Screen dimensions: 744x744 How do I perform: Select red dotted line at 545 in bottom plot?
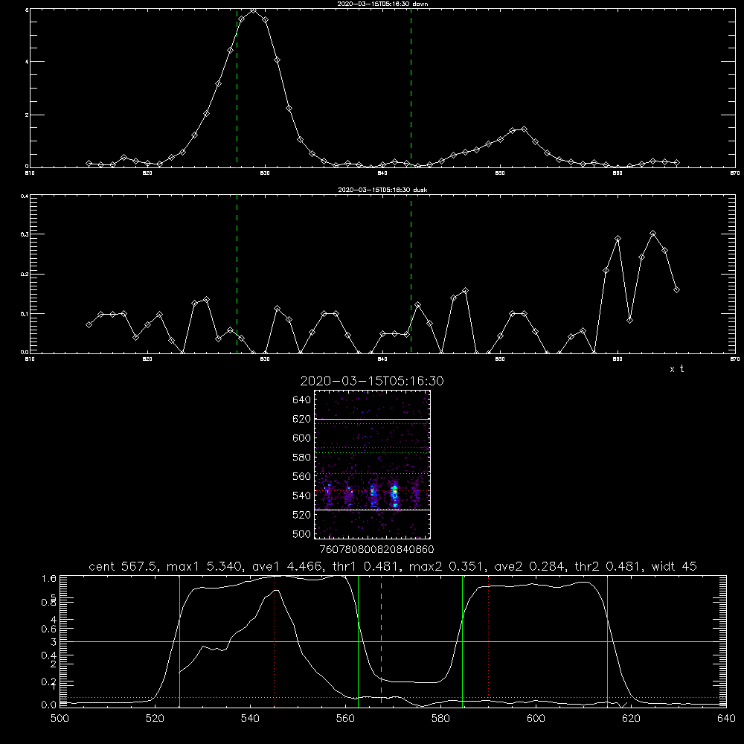pos(275,641)
